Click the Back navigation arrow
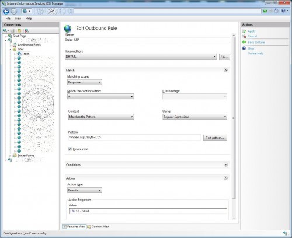The image size is (292, 238). tap(6, 12)
